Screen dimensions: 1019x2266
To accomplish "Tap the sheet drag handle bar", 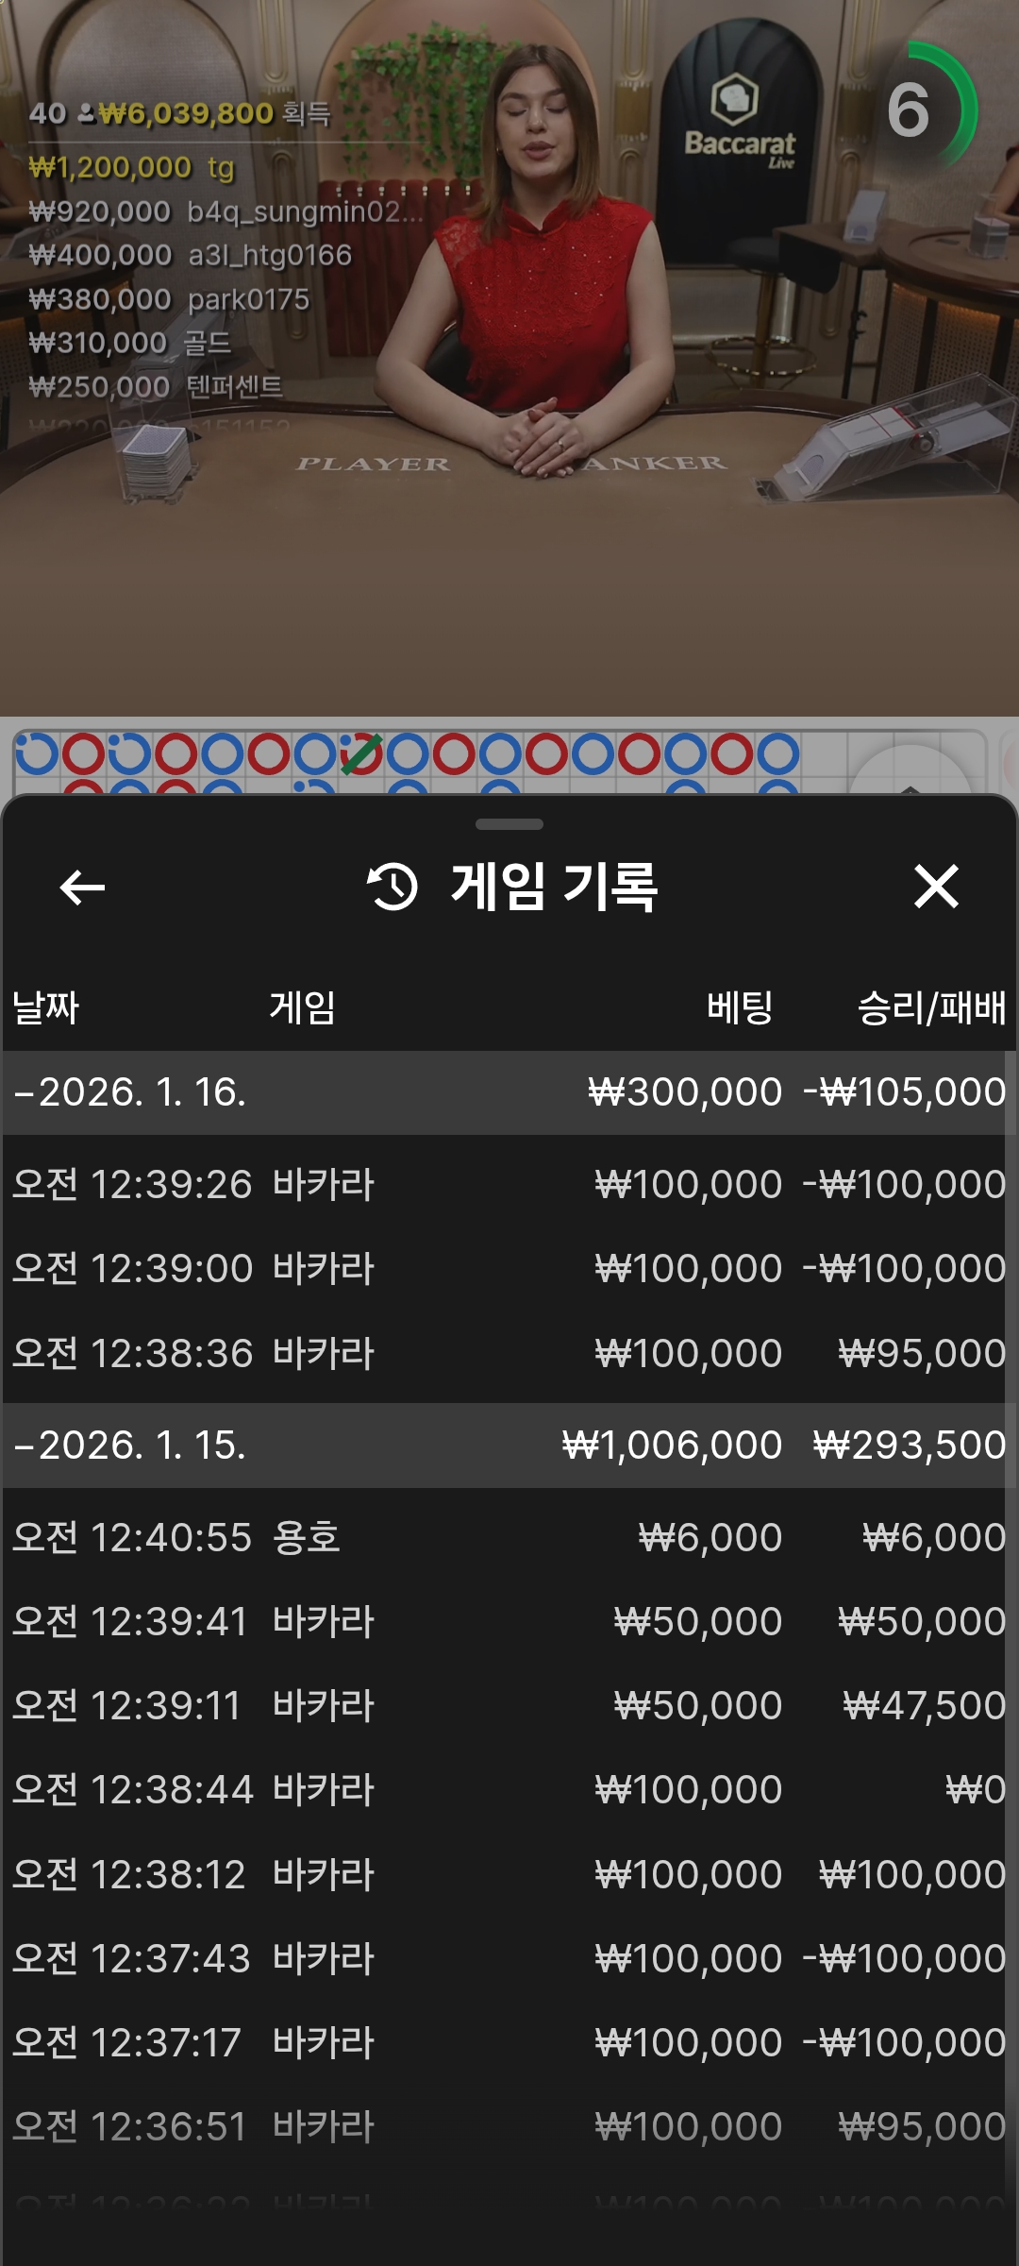I will click(509, 824).
